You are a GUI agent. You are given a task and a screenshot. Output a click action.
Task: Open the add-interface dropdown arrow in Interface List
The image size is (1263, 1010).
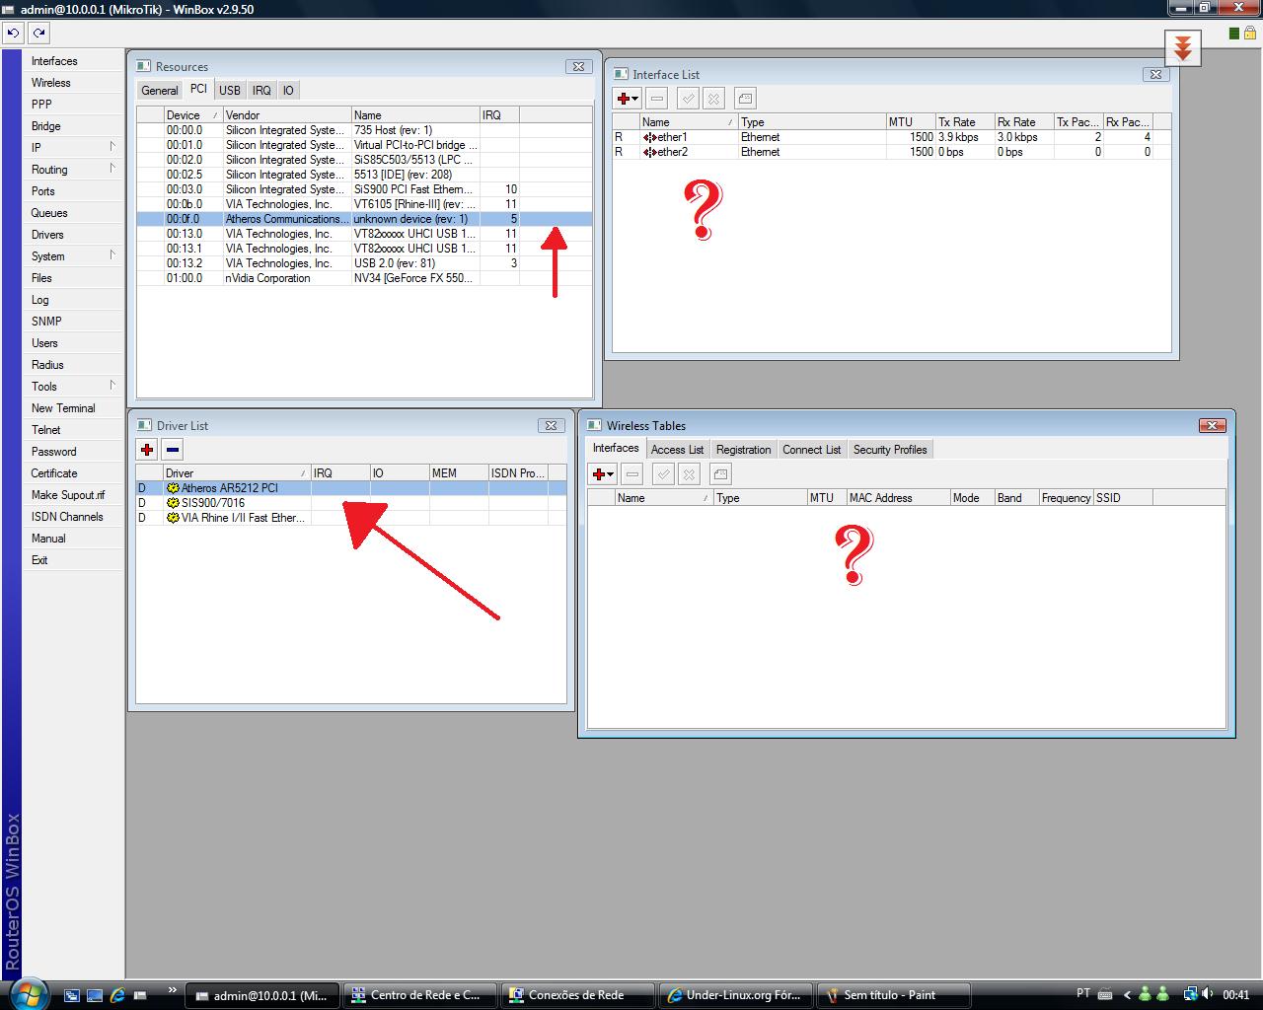click(635, 99)
